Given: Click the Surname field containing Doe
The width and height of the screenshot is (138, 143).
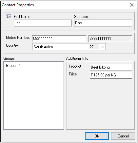Looking at the screenshot, I should pyautogui.click(x=103, y=23).
